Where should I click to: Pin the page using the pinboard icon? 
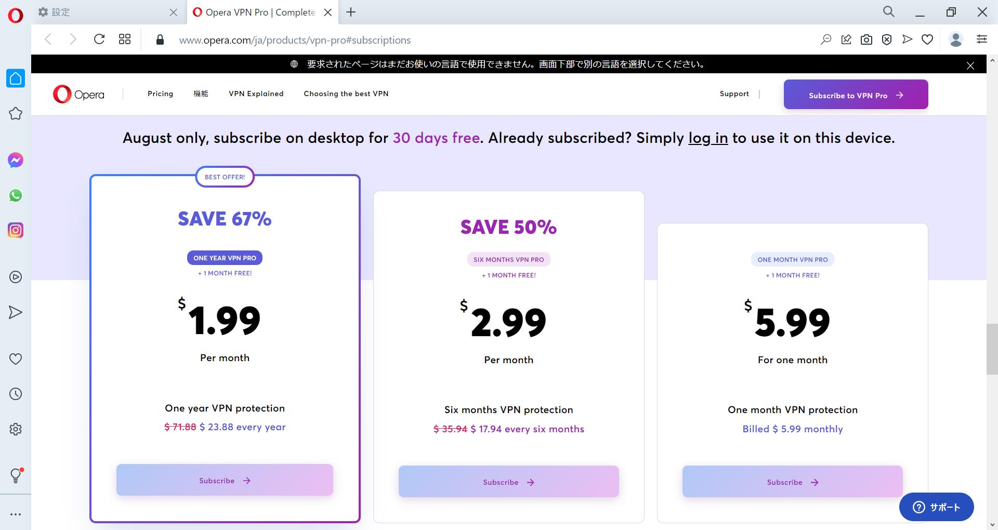(846, 39)
